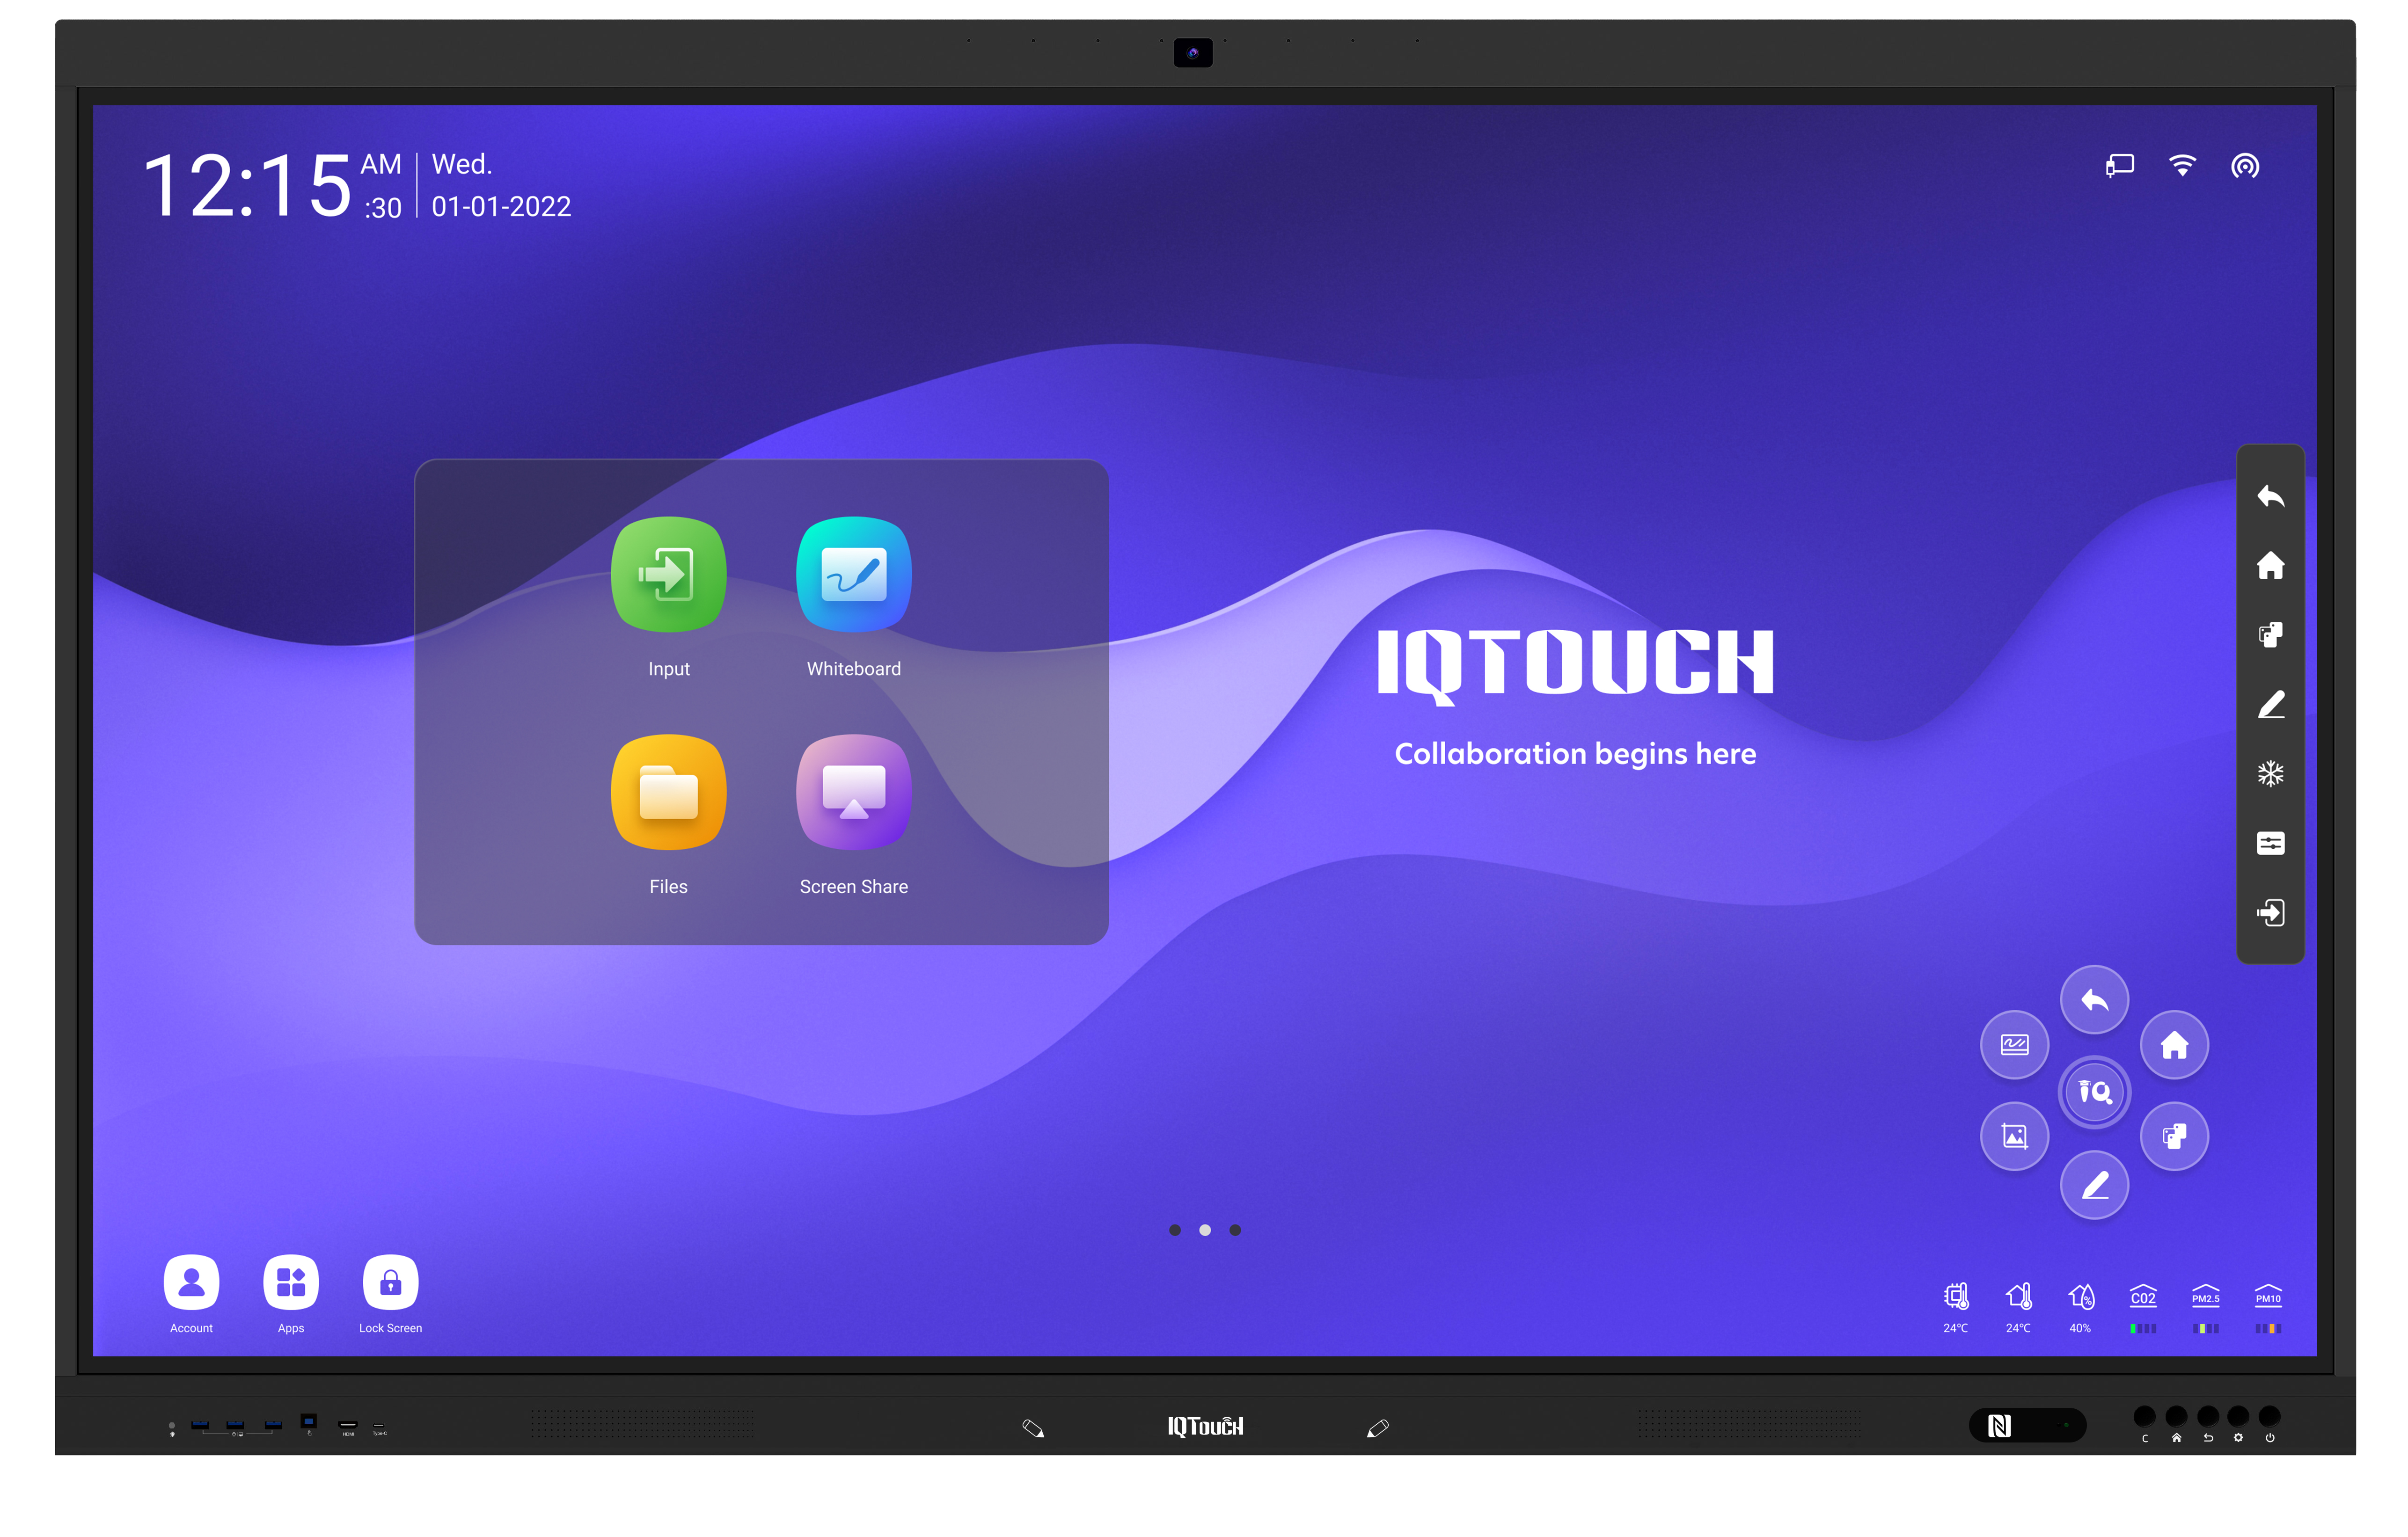Launch the Whiteboard app

(x=853, y=574)
